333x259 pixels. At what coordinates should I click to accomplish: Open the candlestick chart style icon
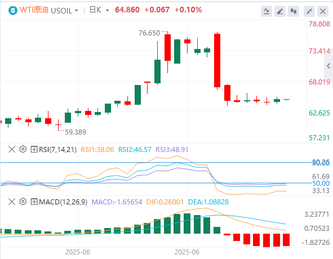click(x=294, y=11)
